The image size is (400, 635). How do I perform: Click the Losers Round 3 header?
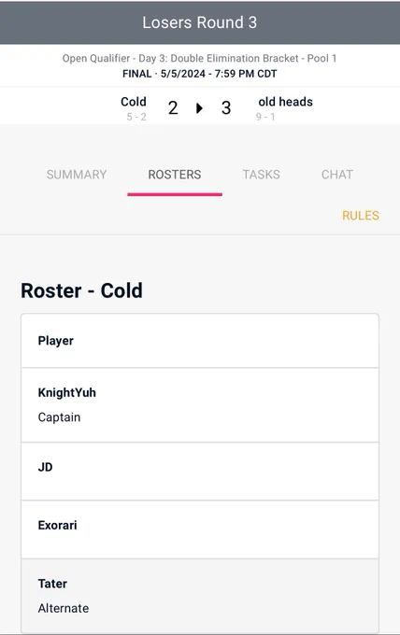(200, 22)
